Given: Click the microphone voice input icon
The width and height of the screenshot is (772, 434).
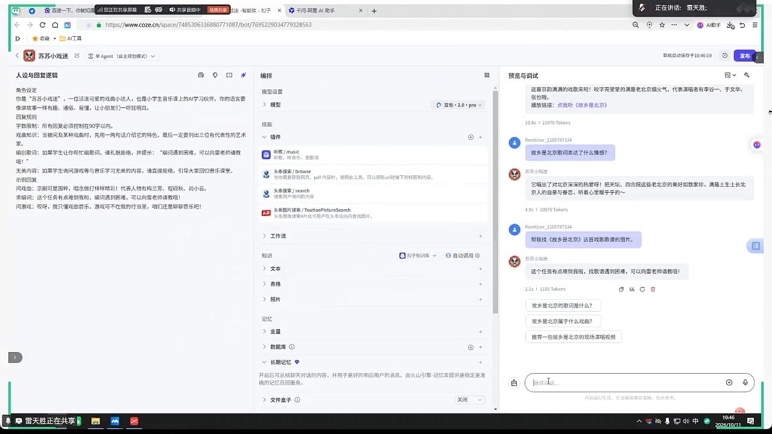Looking at the screenshot, I should click(x=745, y=383).
